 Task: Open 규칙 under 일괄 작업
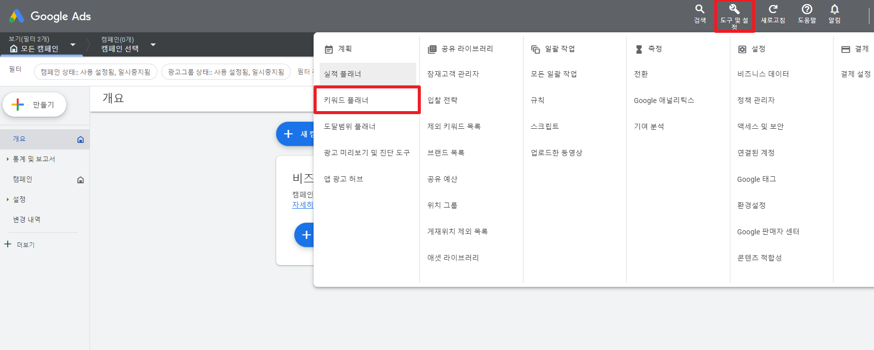pyautogui.click(x=538, y=100)
